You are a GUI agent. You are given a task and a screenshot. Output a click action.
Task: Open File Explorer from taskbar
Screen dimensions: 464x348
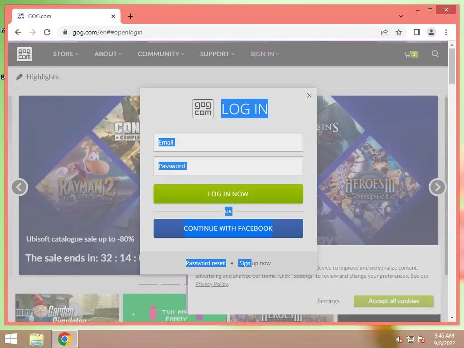(37, 339)
